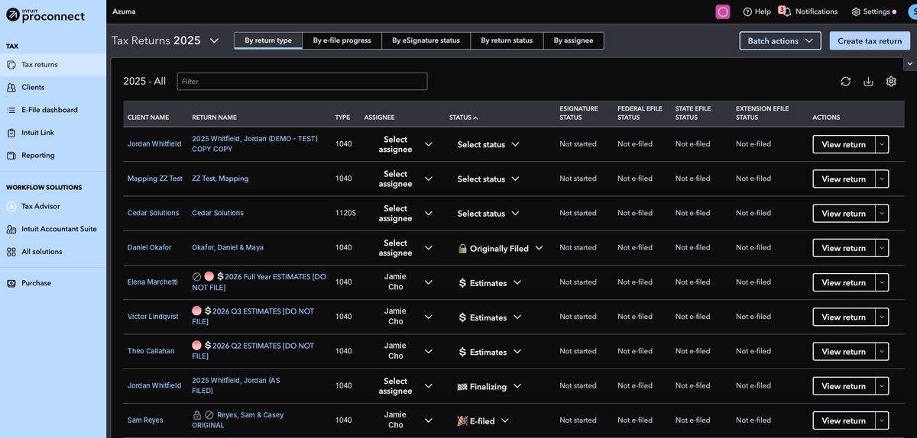The image size is (917, 438).
Task: Open the Select status dropdown for Mapping ZZ Test
Action: (488, 179)
